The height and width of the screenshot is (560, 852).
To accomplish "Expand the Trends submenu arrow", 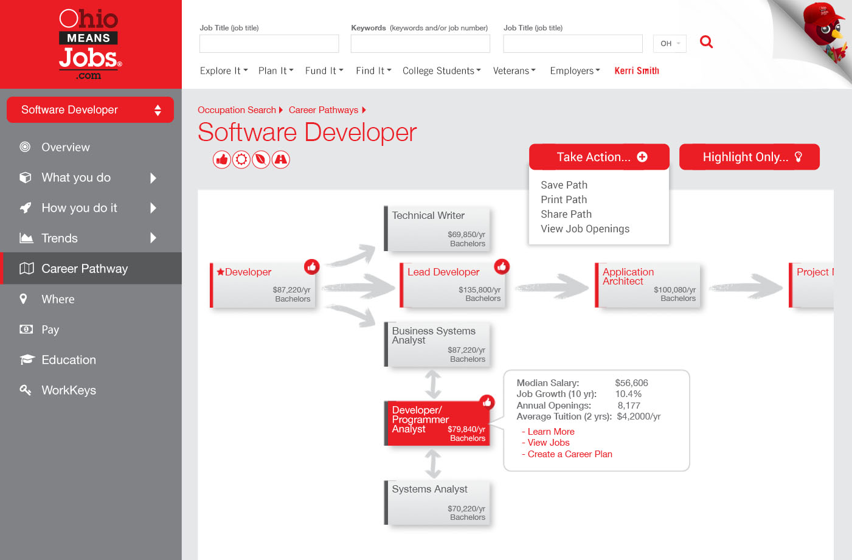I will pos(153,238).
